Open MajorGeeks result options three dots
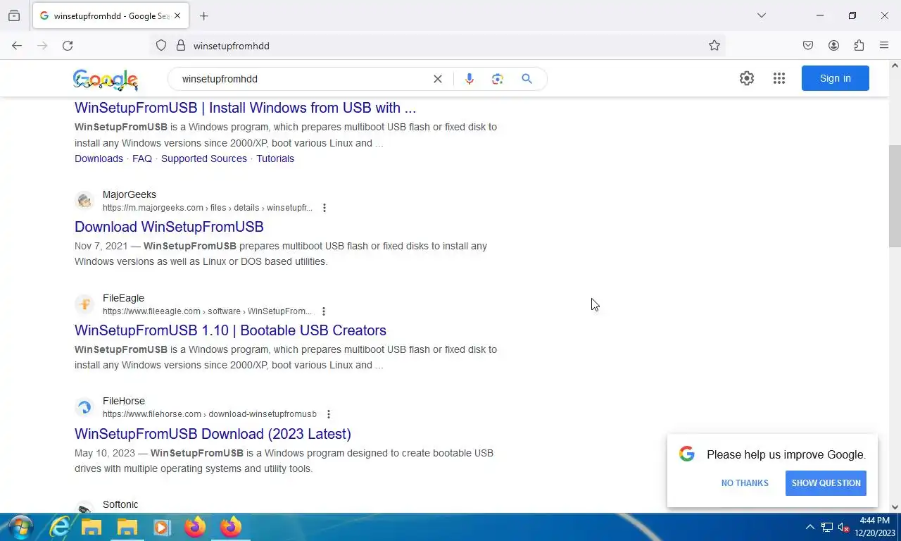The height and width of the screenshot is (541, 901). (324, 208)
